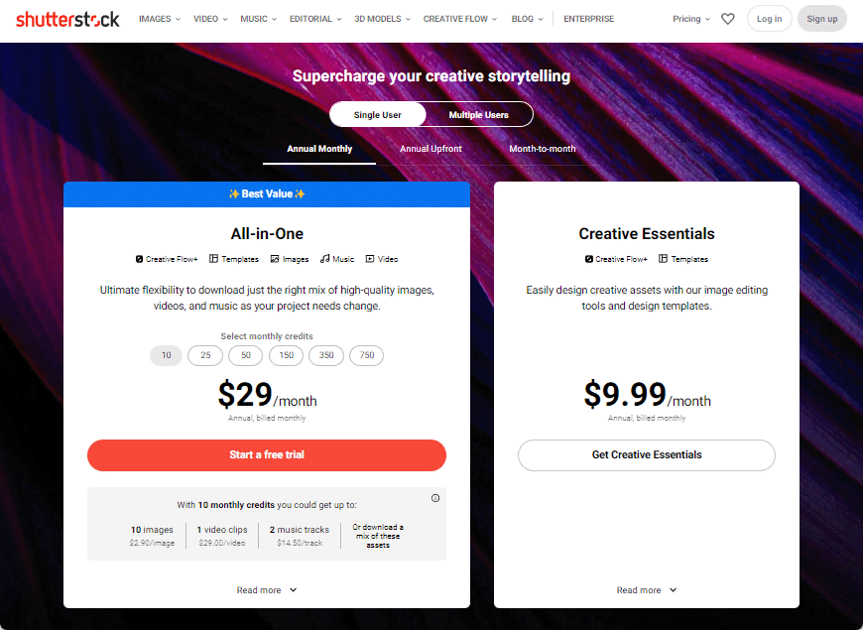The width and height of the screenshot is (863, 630).
Task: Click Get Creative Essentials
Action: click(646, 454)
